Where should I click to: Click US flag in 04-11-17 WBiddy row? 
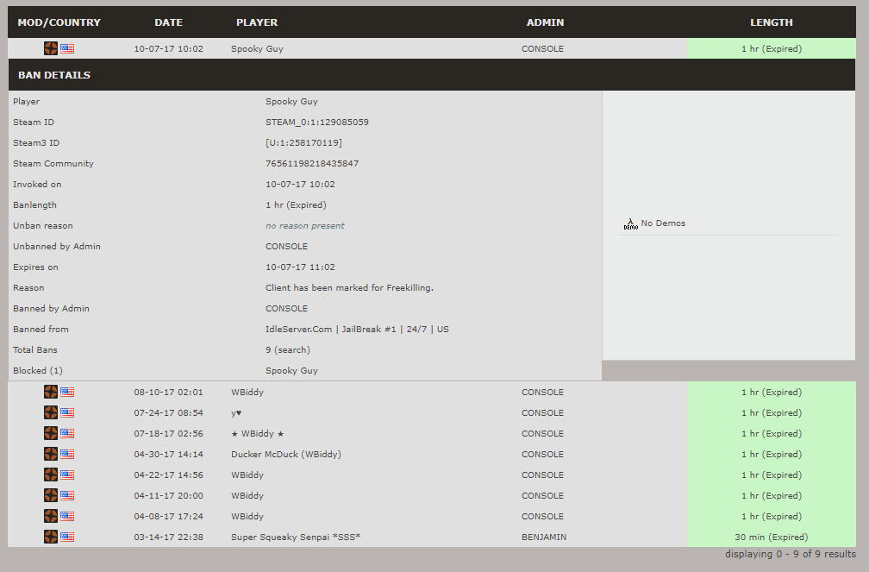click(67, 495)
